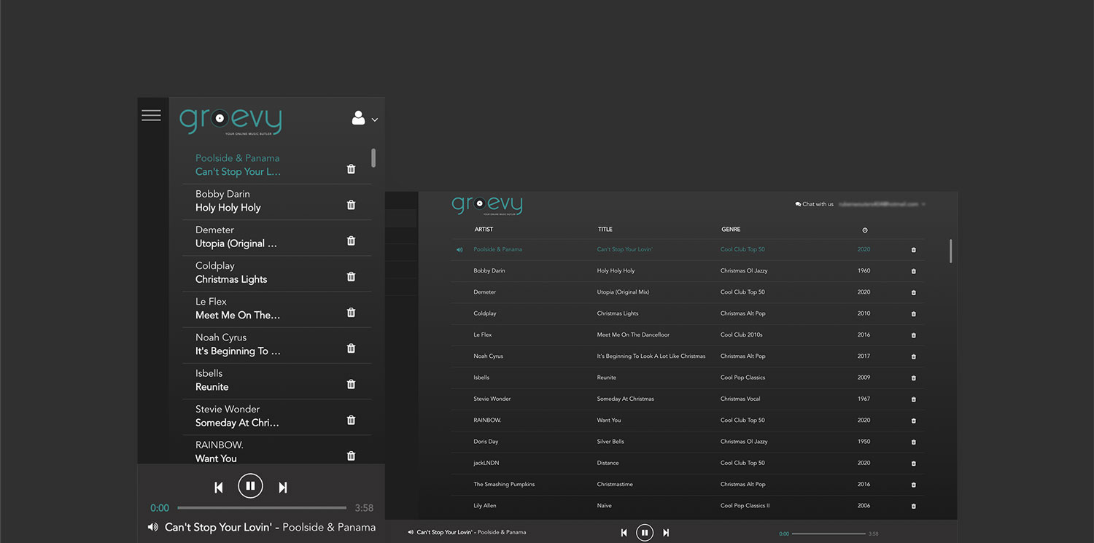Delete Stevie Wonder row in desktop table

tap(914, 399)
